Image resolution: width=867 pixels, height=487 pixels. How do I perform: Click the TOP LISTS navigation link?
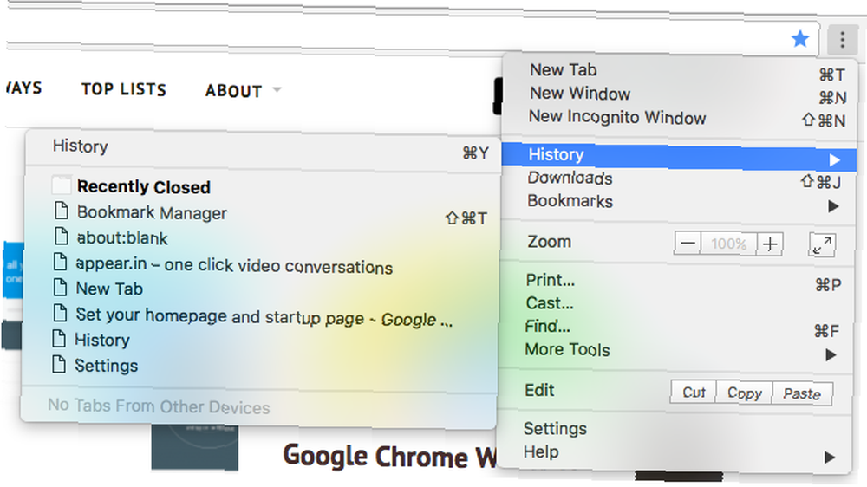124,89
